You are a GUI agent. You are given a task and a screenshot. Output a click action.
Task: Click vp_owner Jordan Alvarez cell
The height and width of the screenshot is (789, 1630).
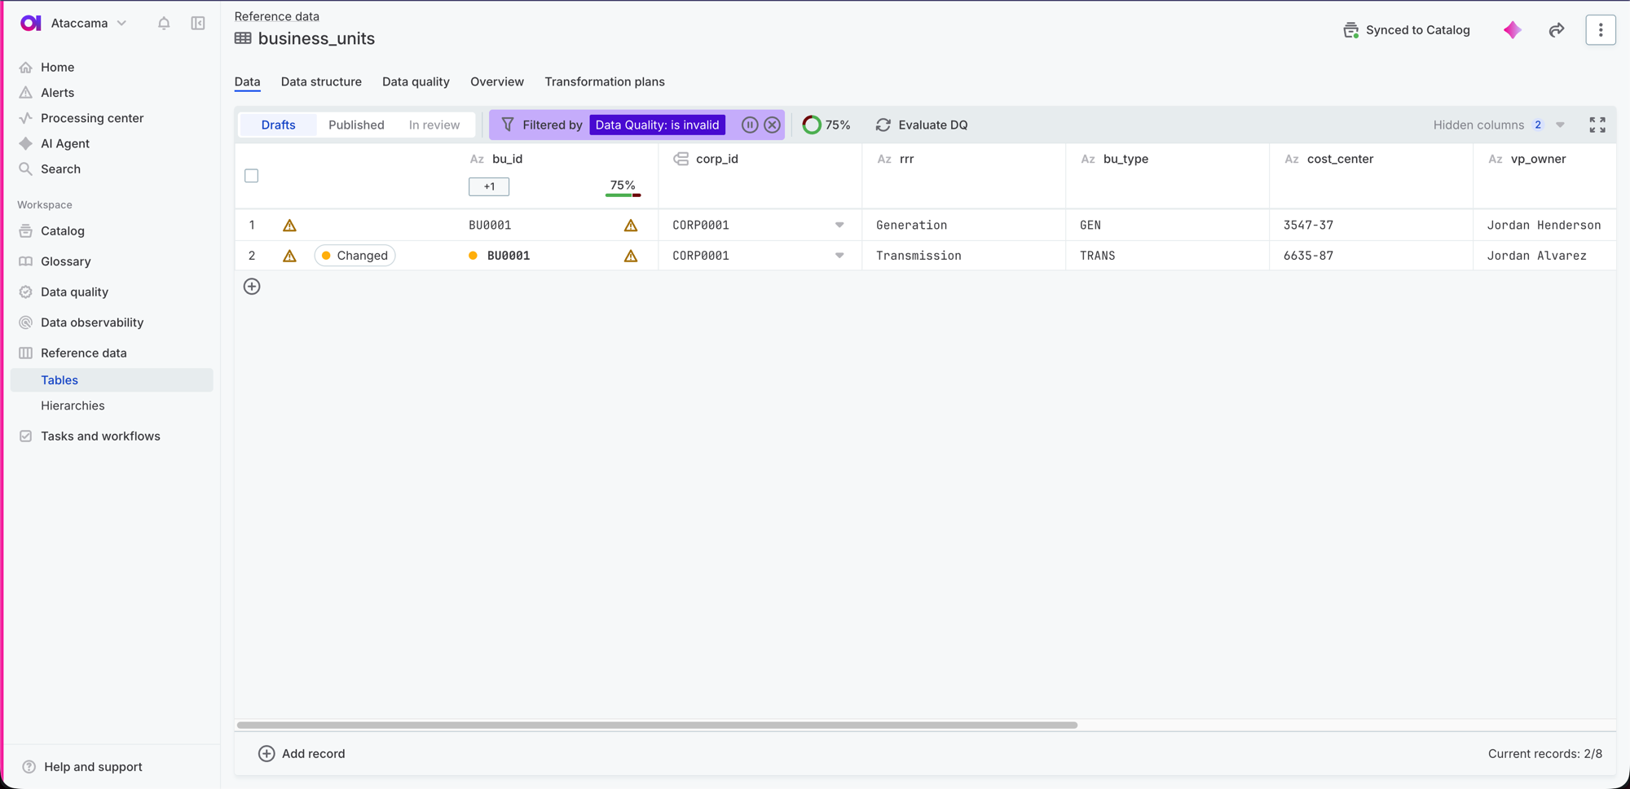click(1544, 256)
